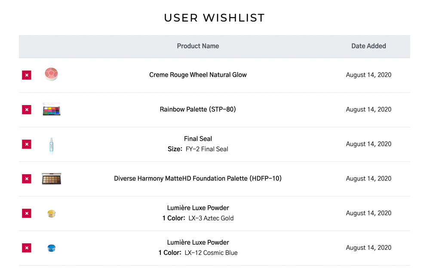Open the foundation palette product thumbnail
This screenshot has height=272, width=430.
(x=52, y=179)
